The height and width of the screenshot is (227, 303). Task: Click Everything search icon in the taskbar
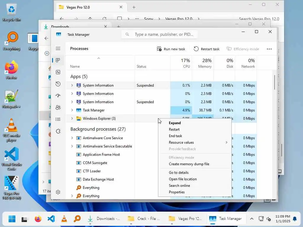77,219
